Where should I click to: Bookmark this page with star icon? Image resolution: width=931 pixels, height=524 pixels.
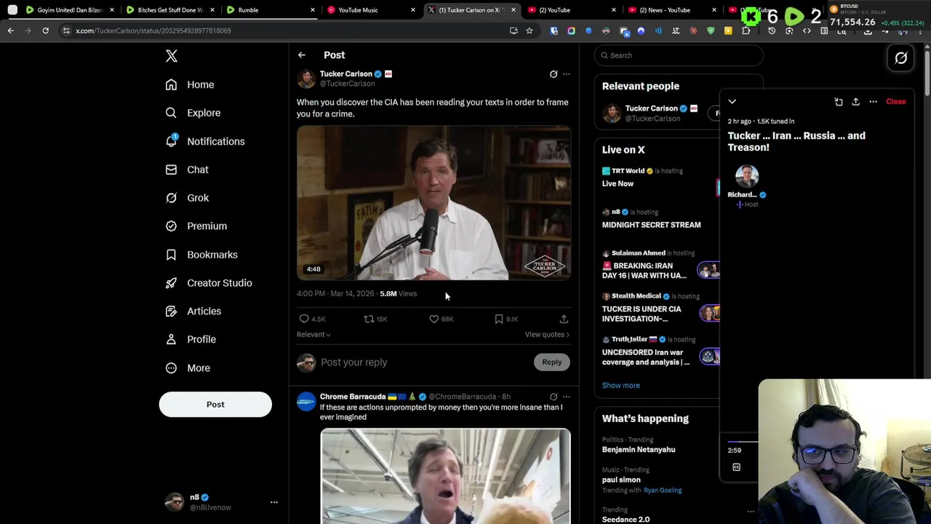[x=529, y=31]
